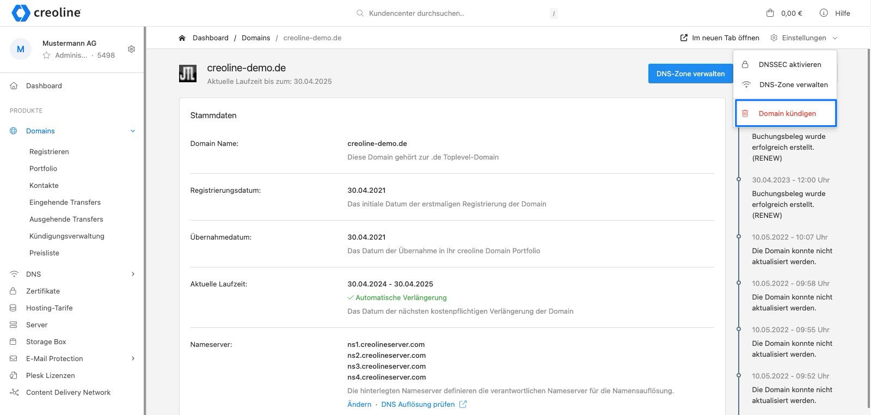Click the Zertifikate lock icon
871x415 pixels.
(x=14, y=291)
